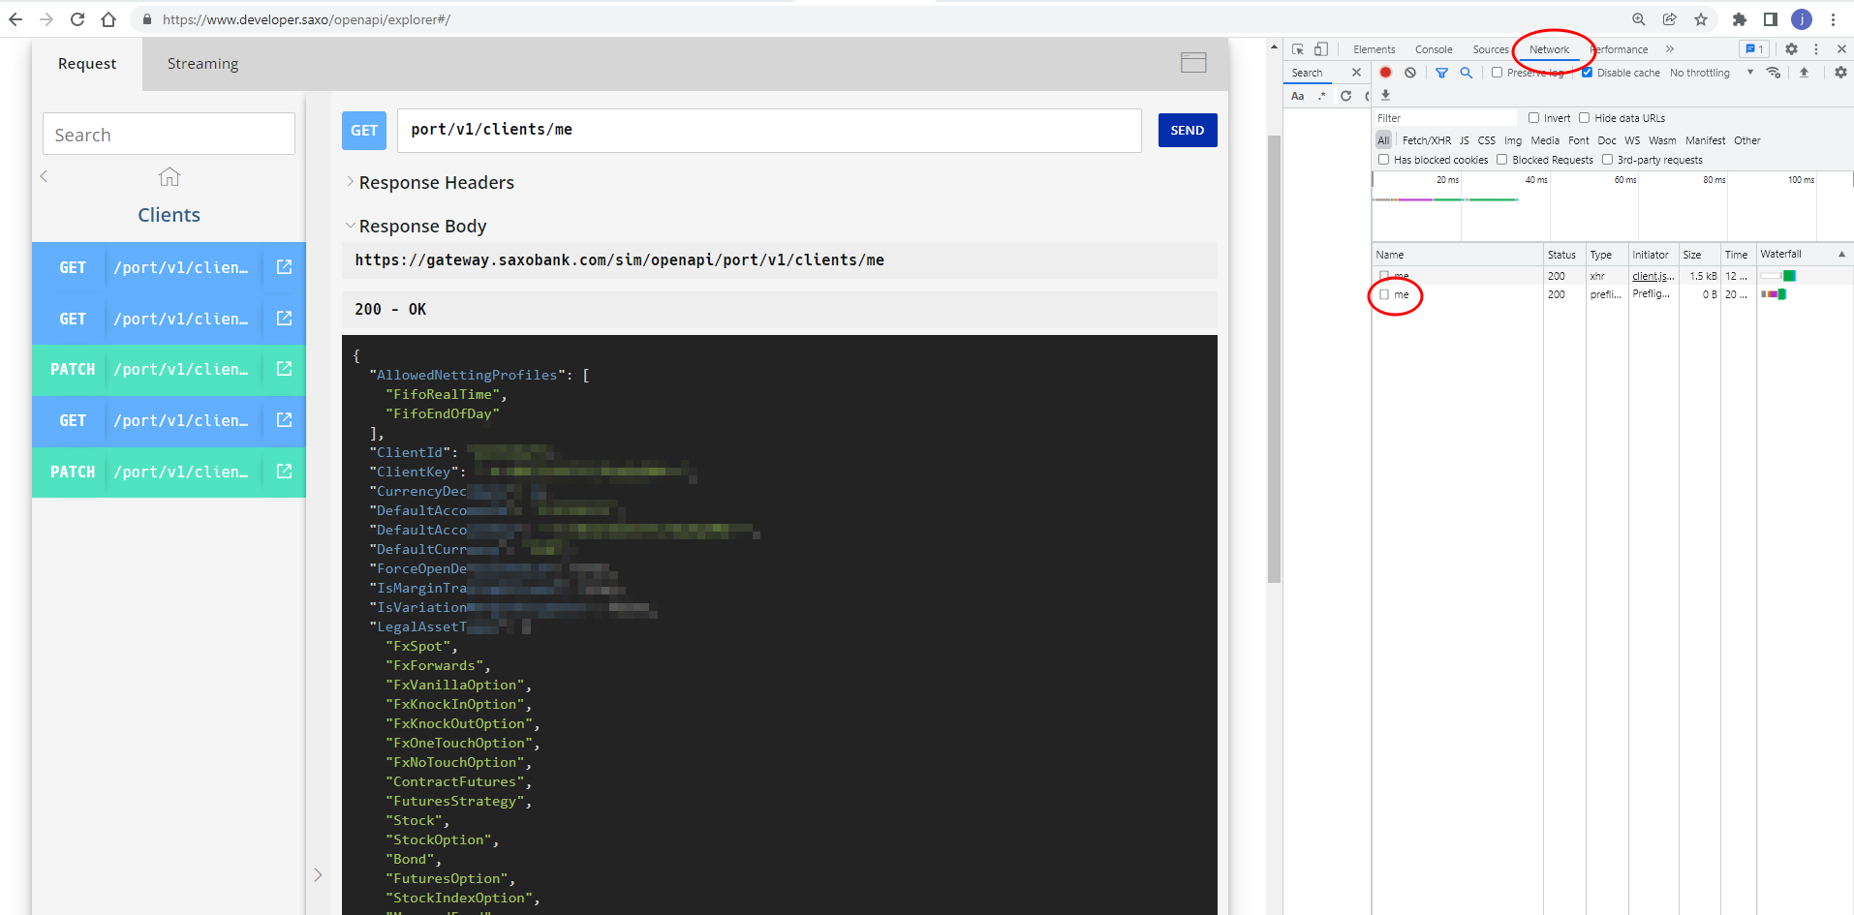Toggle the DevTools device toolbar icon
This screenshot has height=915, width=1854.
(1321, 49)
